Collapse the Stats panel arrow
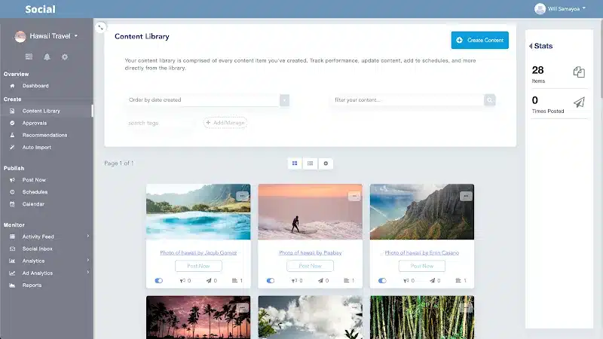Screen dimensions: 603x339 (x=530, y=46)
